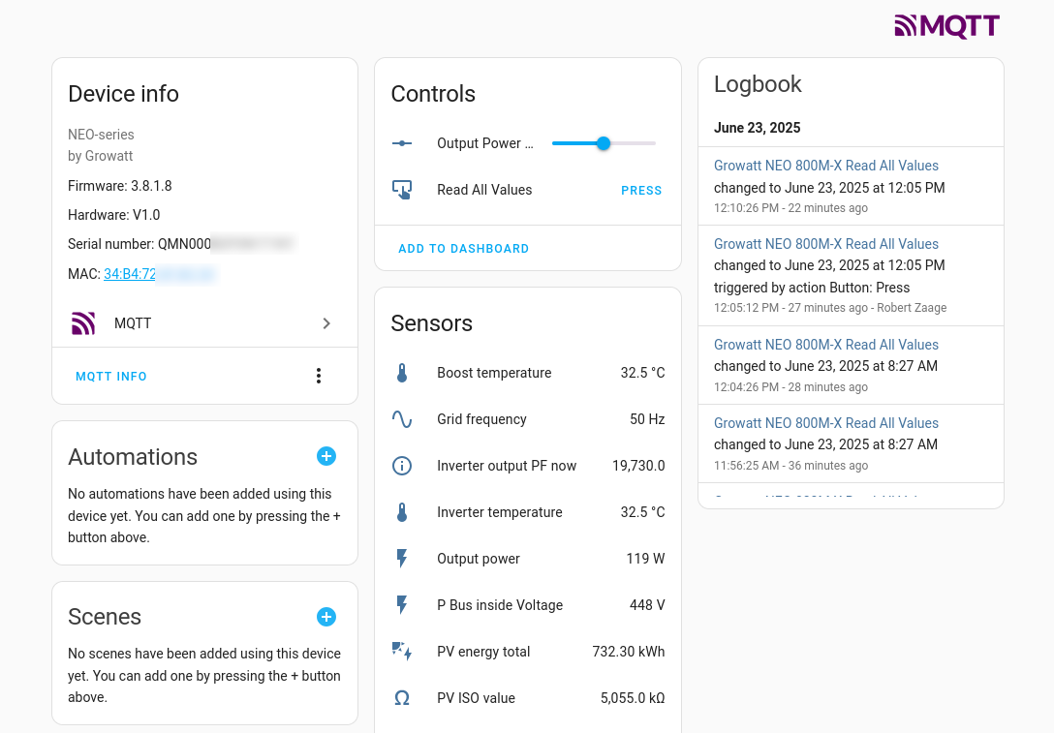1054x733 pixels.
Task: Click the Read All Values button icon
Action: 402,190
